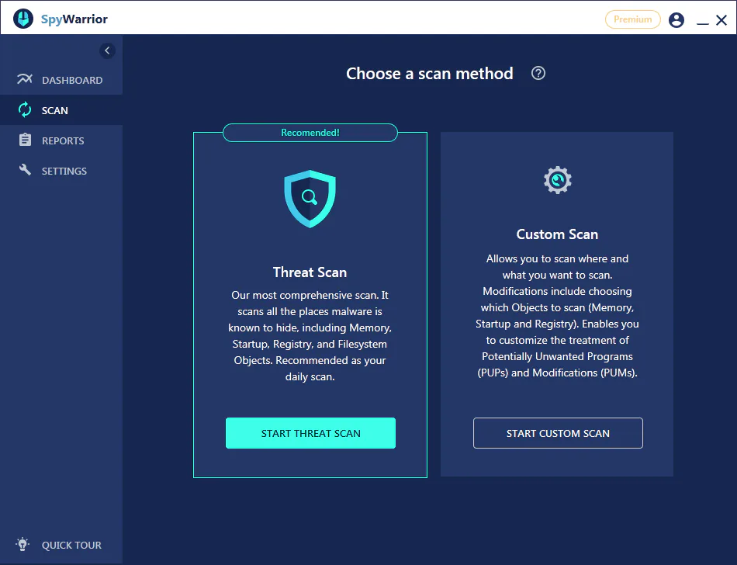Click the Threat Scan shield icon
737x565 pixels.
(x=310, y=198)
